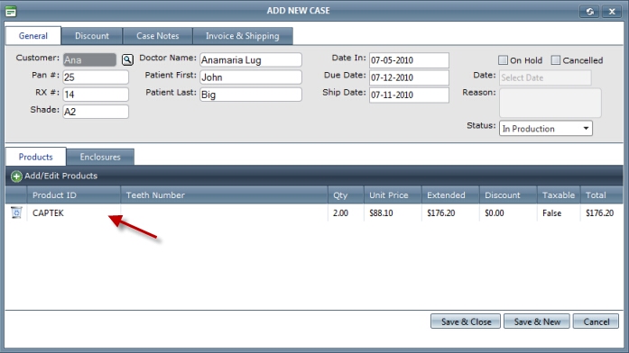Click the Doctor Name field

coord(251,60)
